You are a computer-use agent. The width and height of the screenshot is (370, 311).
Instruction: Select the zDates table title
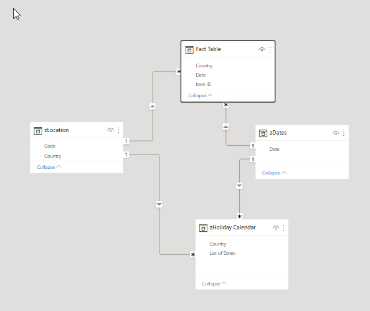point(278,133)
